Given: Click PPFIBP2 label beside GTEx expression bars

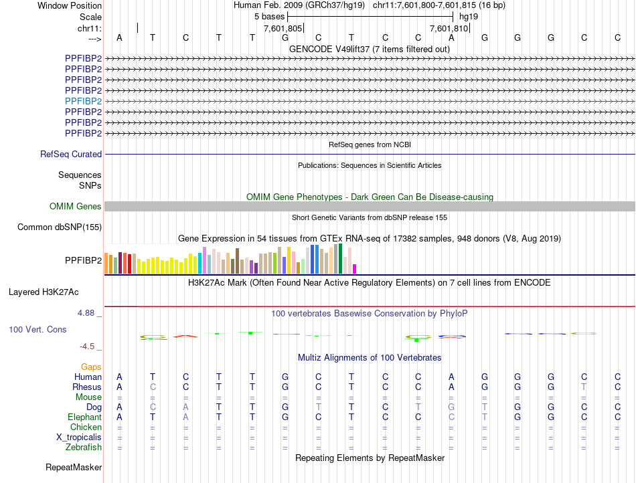Looking at the screenshot, I should [83, 260].
